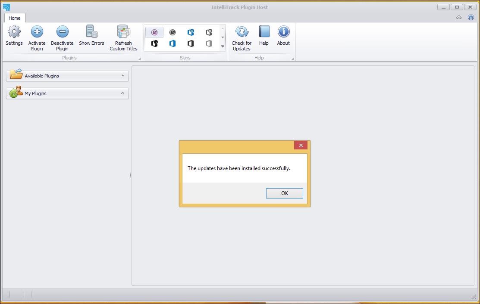480x304 pixels.
Task: Open the Settings gear in the ribbon
Action: 14,31
